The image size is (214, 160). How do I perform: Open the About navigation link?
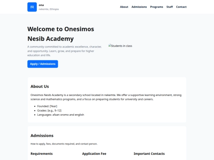point(124,7)
